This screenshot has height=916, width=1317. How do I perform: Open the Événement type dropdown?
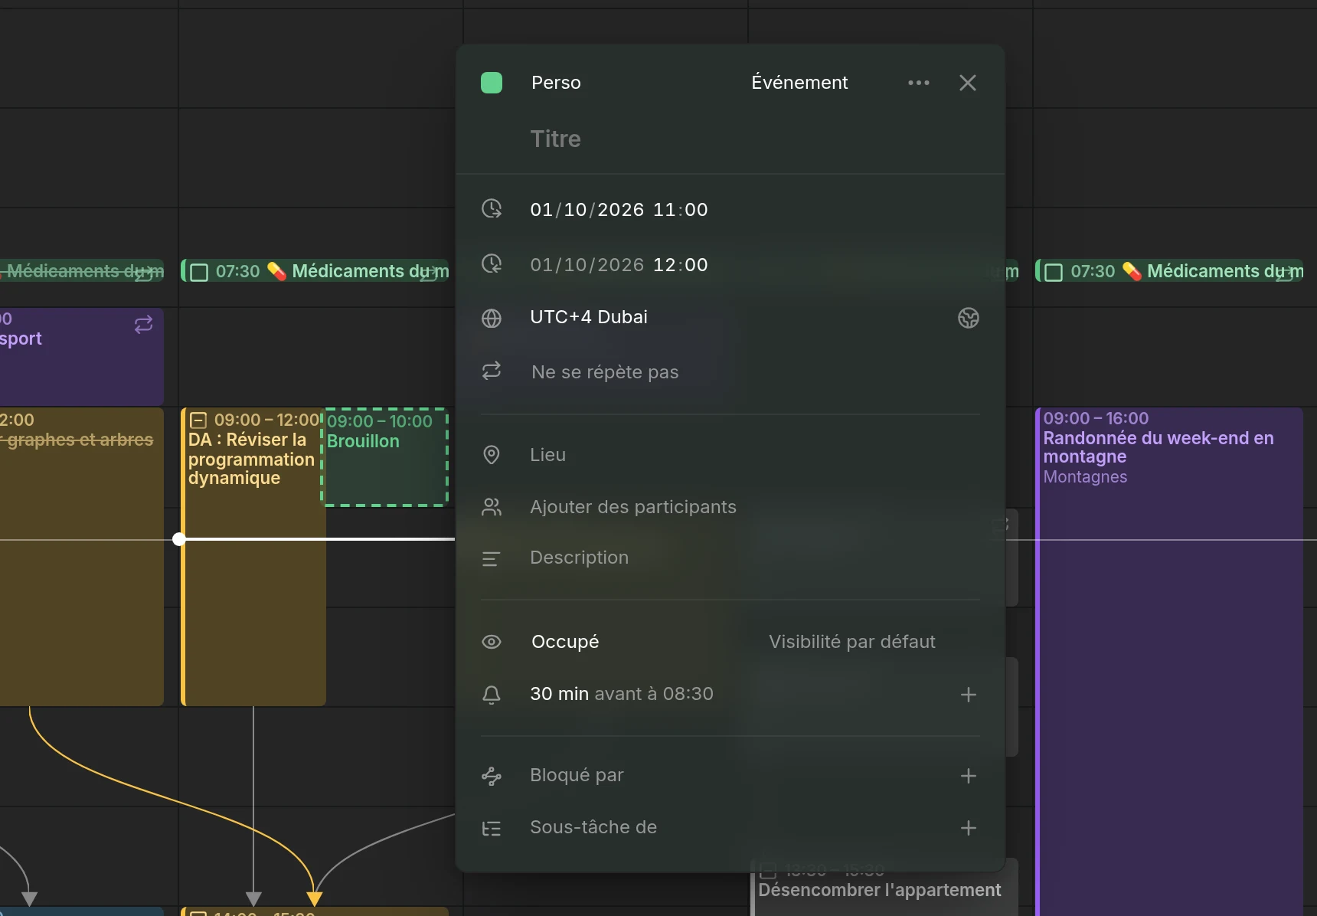tap(799, 83)
